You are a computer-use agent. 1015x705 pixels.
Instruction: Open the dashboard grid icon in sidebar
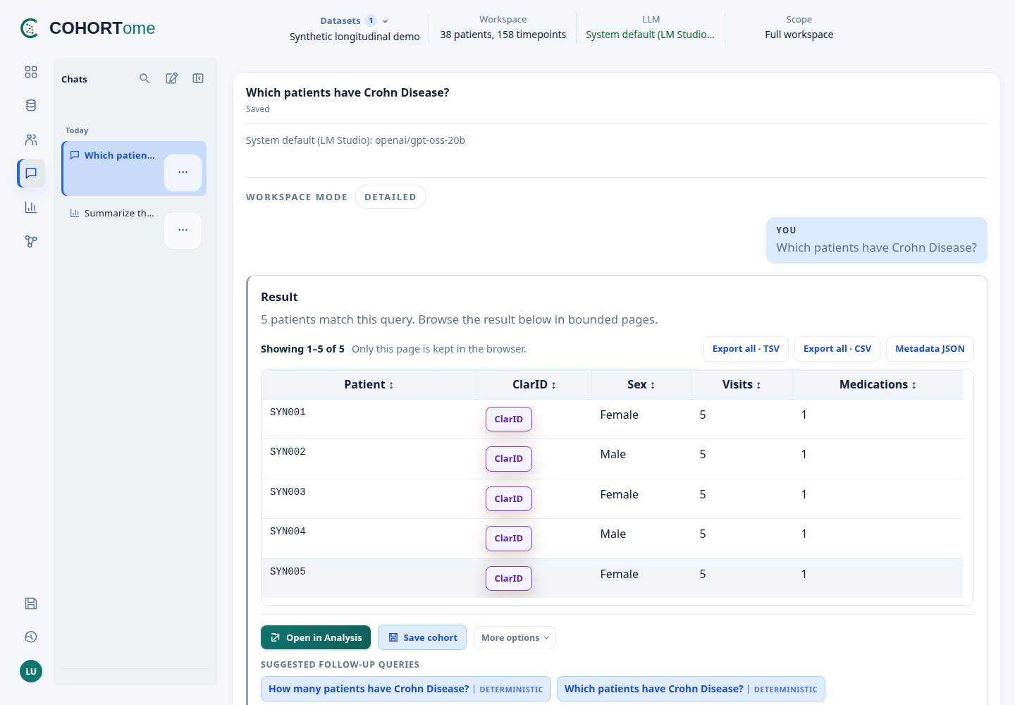31,72
